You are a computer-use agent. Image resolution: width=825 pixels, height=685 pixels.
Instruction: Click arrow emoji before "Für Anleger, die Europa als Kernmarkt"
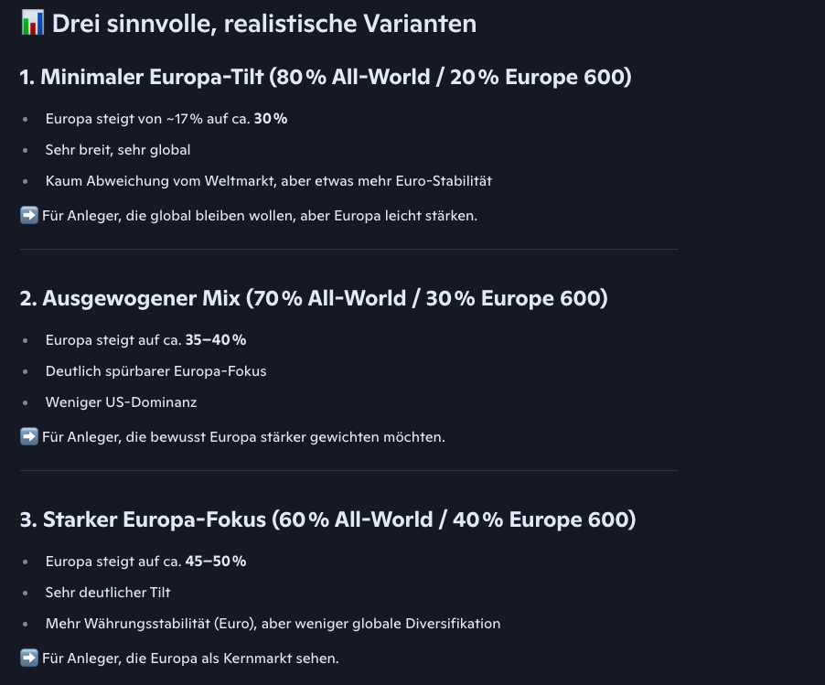click(x=29, y=658)
